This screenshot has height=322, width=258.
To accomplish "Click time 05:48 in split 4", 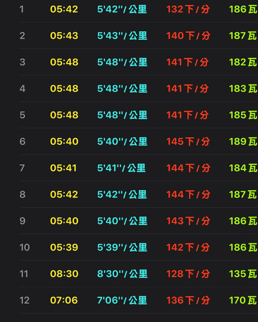I will tap(64, 88).
